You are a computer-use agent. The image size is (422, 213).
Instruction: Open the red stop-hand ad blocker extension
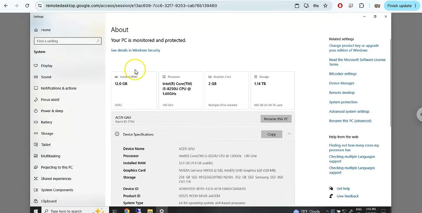pos(340,6)
